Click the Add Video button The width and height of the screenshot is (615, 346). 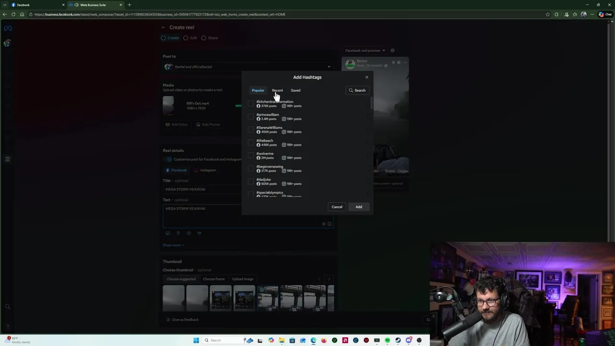pos(176,124)
